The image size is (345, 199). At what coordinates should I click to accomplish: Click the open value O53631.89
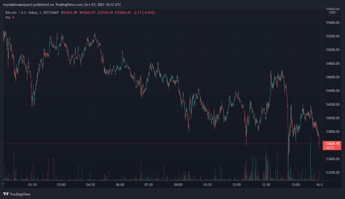coord(69,13)
